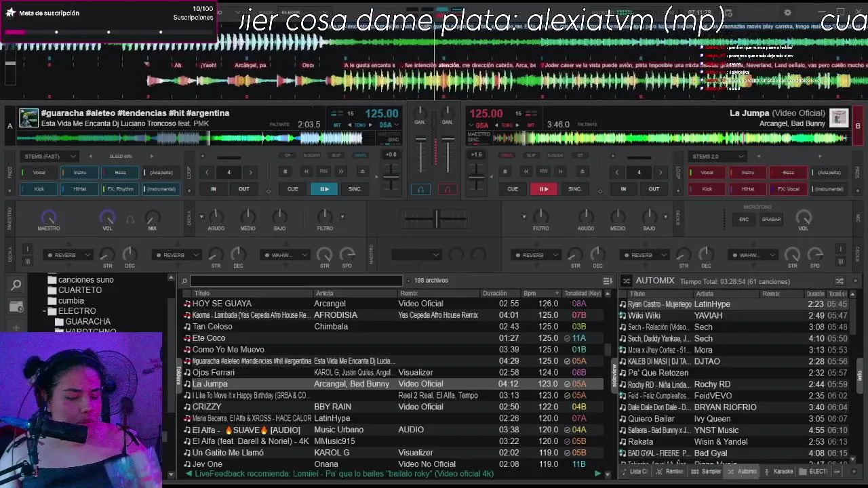Click deck B loop IN button
This screenshot has width=868, height=488.
coord(623,189)
